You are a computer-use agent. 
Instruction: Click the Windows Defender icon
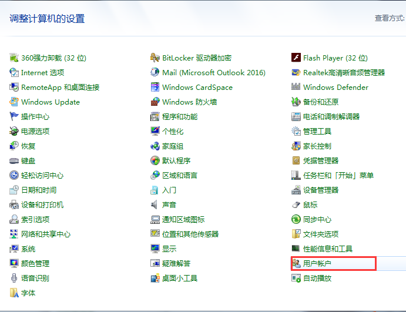pos(296,88)
